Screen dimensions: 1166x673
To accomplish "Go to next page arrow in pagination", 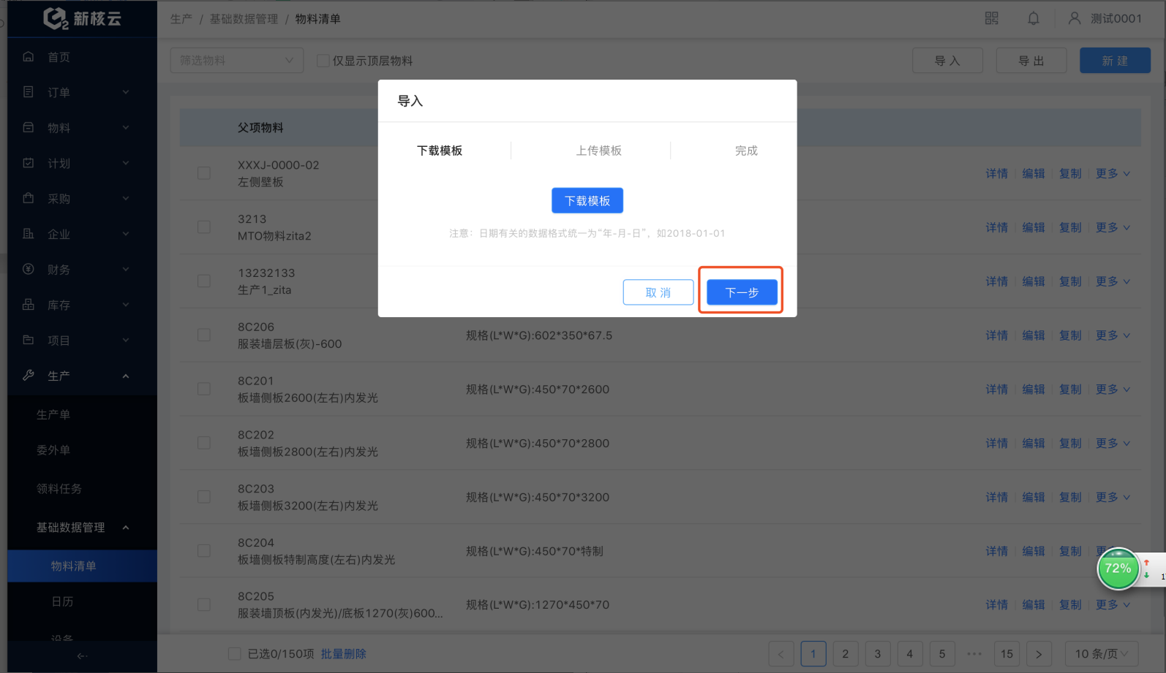I will point(1039,654).
